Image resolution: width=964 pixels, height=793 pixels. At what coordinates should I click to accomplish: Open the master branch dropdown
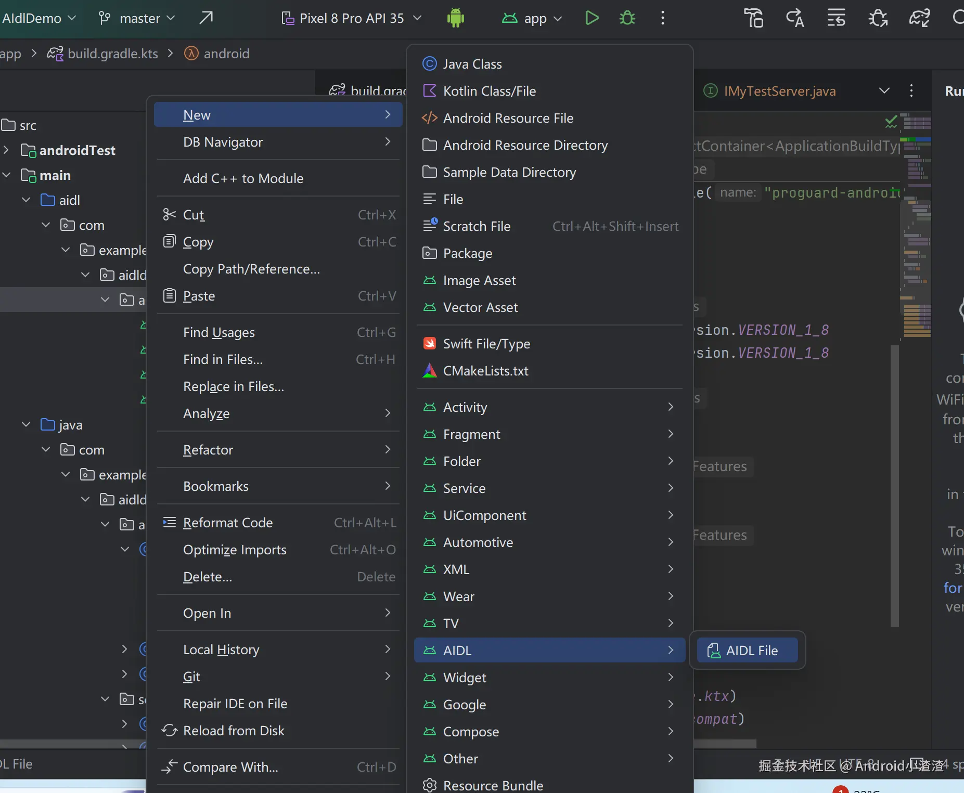137,18
